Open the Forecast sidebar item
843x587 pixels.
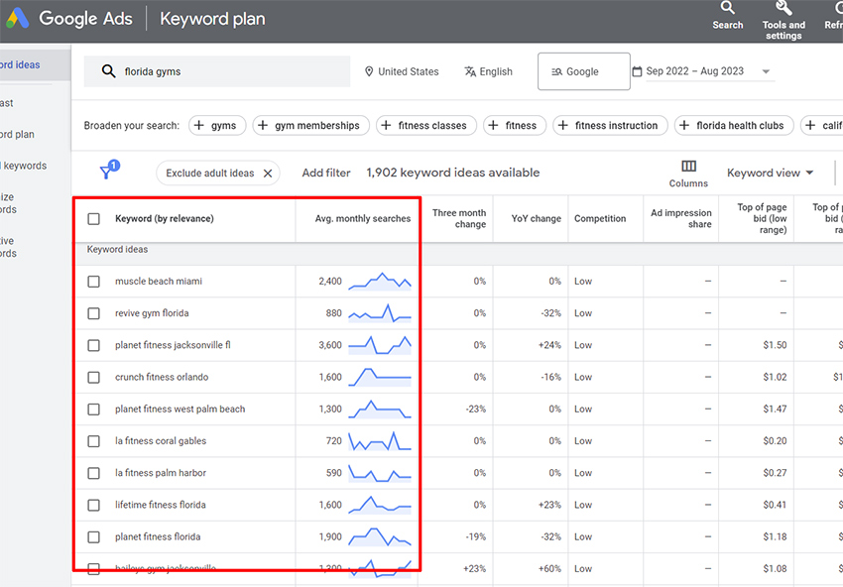[7, 103]
